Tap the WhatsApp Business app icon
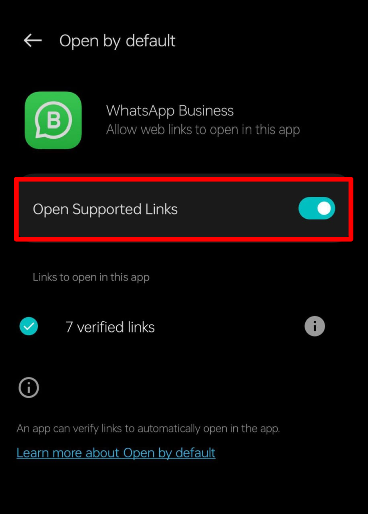 tap(53, 120)
